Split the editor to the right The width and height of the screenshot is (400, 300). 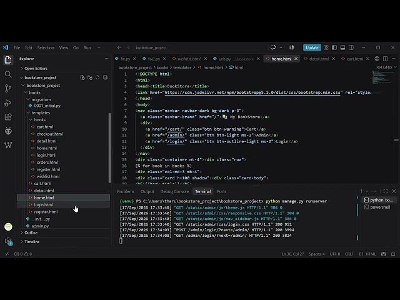pos(385,59)
